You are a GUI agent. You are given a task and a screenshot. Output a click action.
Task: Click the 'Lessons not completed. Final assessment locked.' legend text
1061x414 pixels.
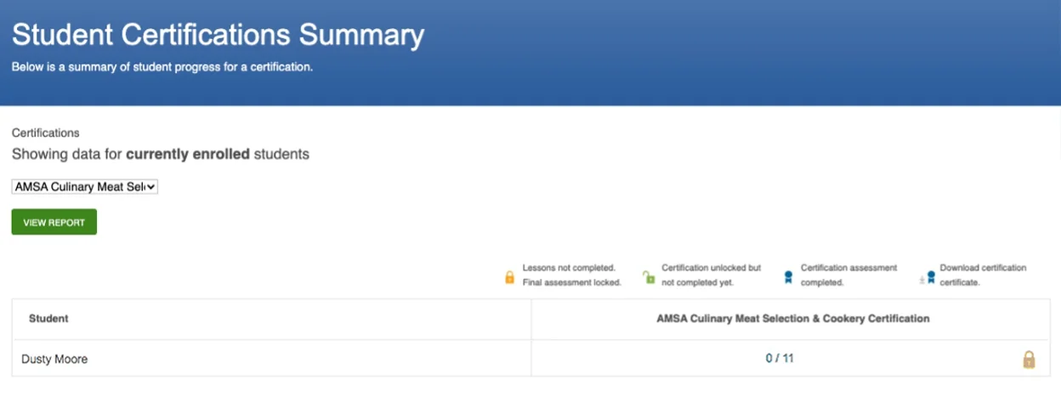pos(572,275)
